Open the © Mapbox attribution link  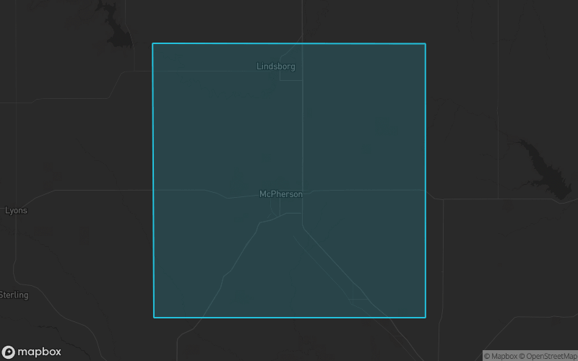point(501,356)
